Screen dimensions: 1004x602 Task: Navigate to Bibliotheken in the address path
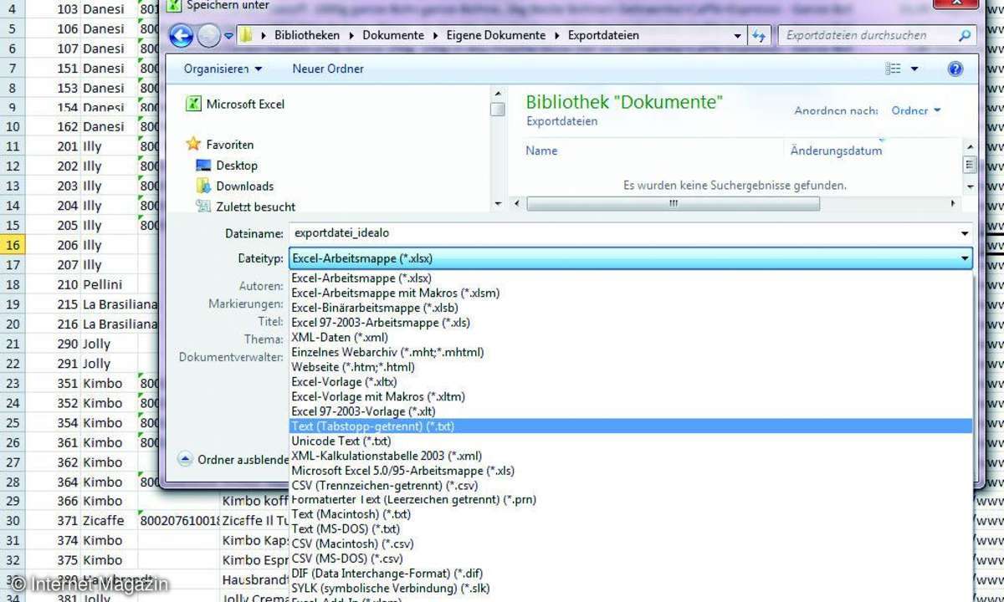[307, 36]
